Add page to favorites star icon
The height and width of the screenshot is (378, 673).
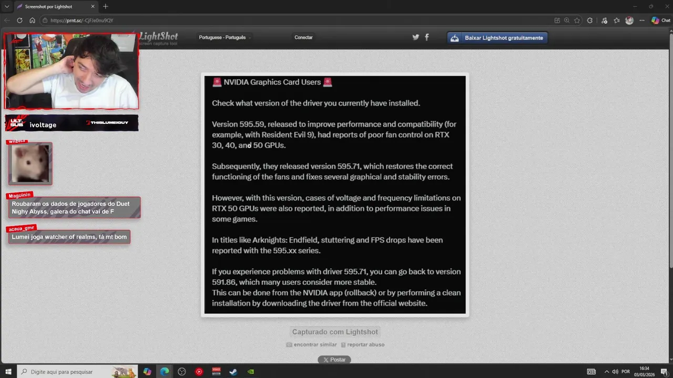[x=577, y=20]
